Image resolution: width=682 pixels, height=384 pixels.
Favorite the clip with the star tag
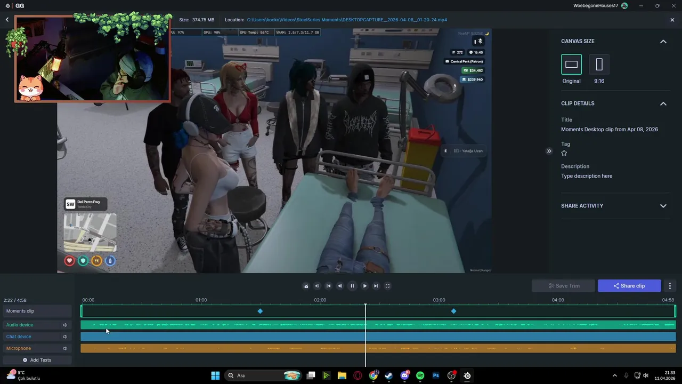pos(564,153)
